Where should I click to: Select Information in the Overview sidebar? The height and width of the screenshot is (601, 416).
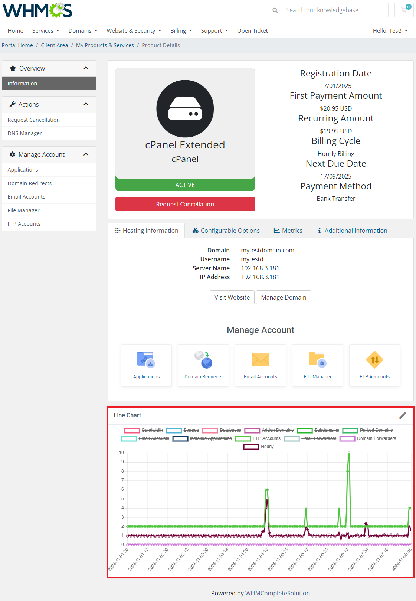click(x=49, y=84)
